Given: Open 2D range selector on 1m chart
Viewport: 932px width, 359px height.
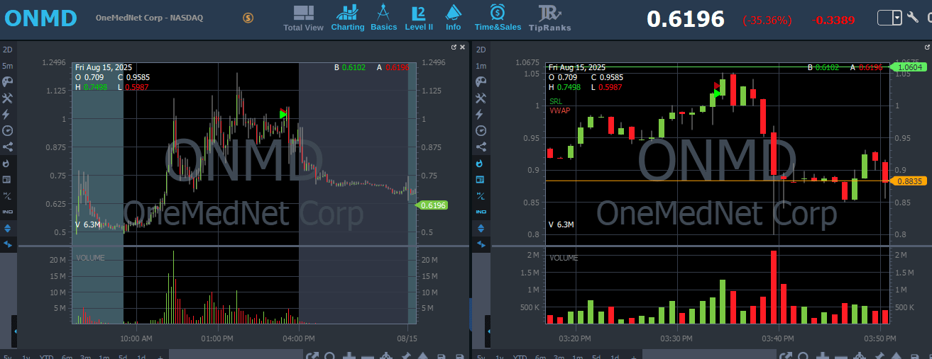Looking at the screenshot, I should click(x=481, y=50).
